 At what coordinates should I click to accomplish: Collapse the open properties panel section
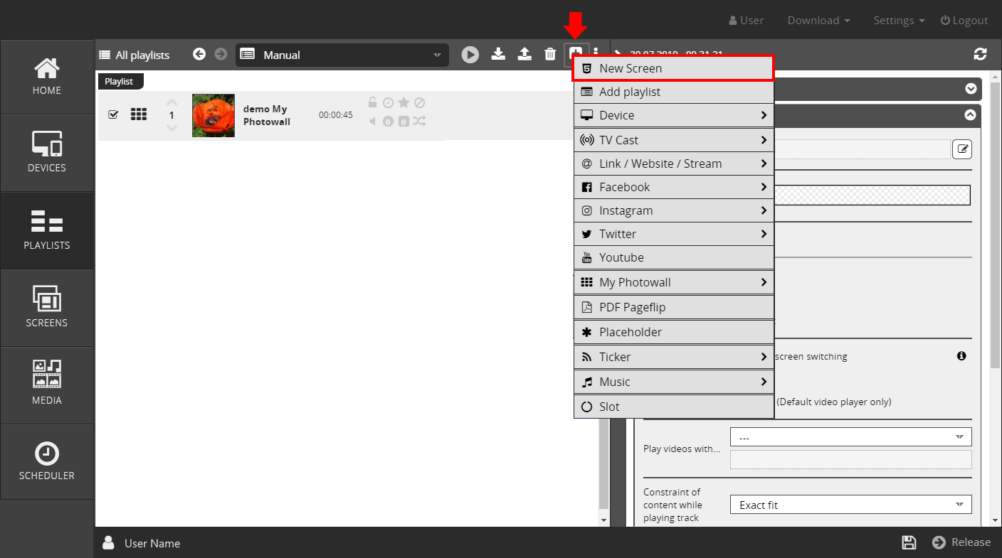[x=970, y=114]
